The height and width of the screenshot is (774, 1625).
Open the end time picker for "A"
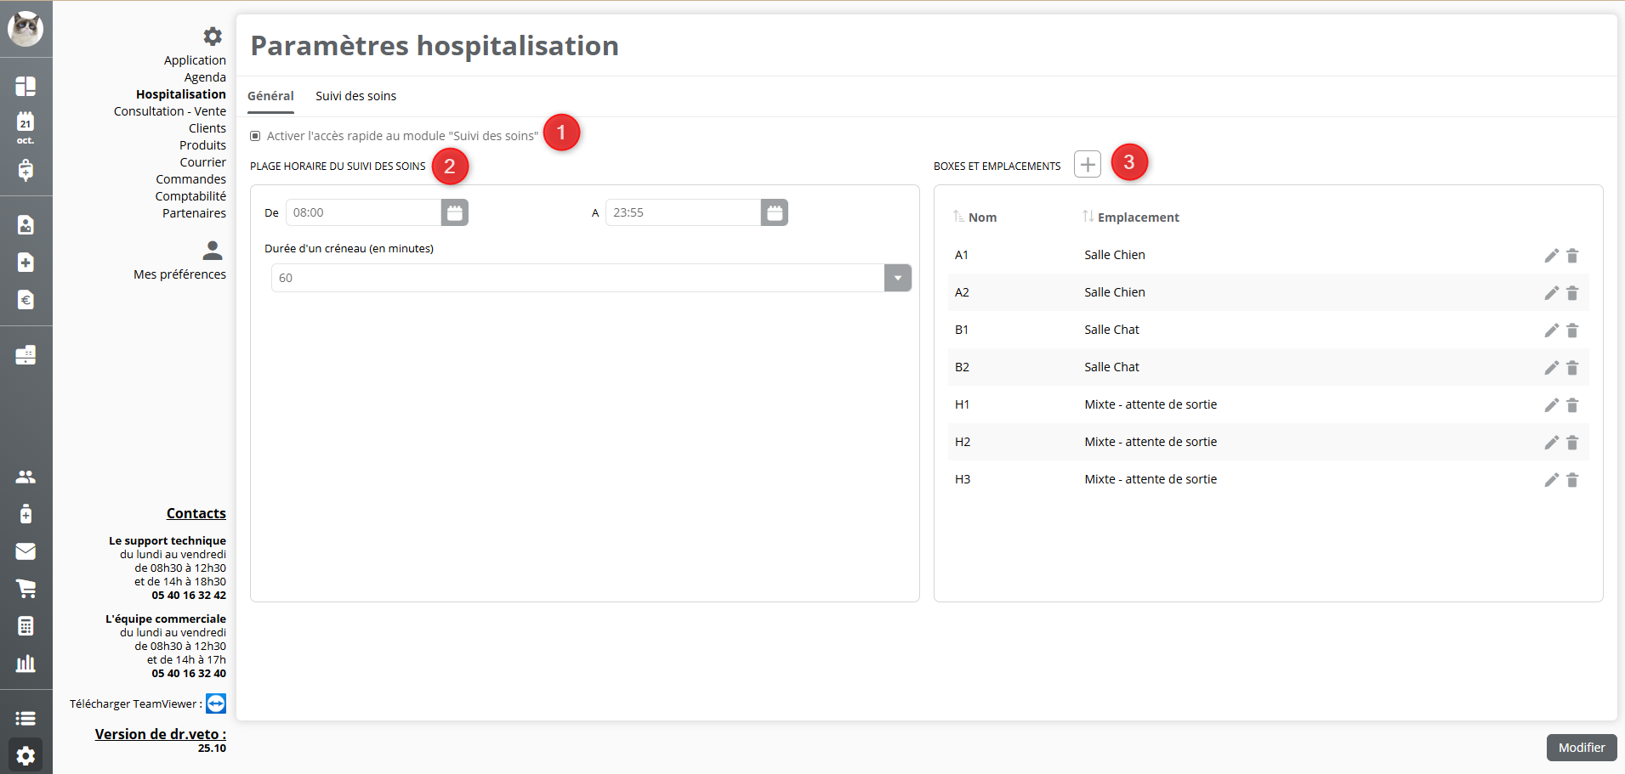pos(774,212)
